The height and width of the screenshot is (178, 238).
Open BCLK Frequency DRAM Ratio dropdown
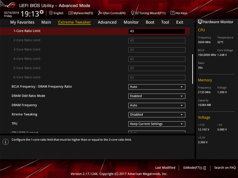pos(157,87)
